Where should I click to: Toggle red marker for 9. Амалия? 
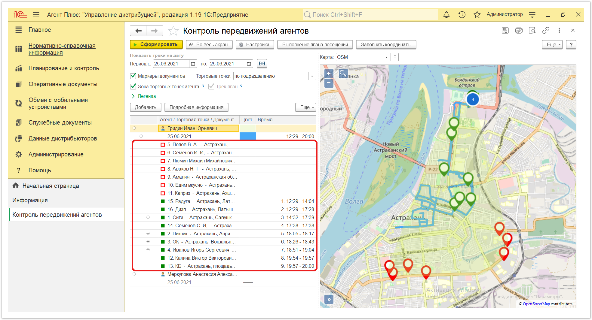pos(163,177)
